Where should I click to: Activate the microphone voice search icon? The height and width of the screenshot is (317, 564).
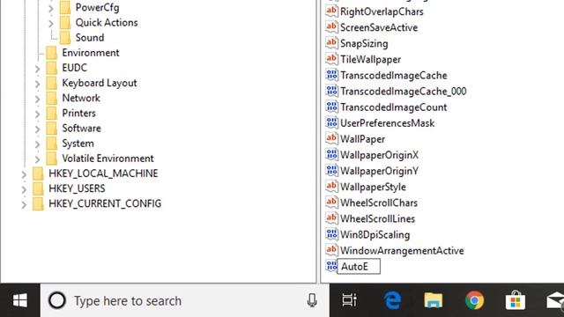pos(312,300)
